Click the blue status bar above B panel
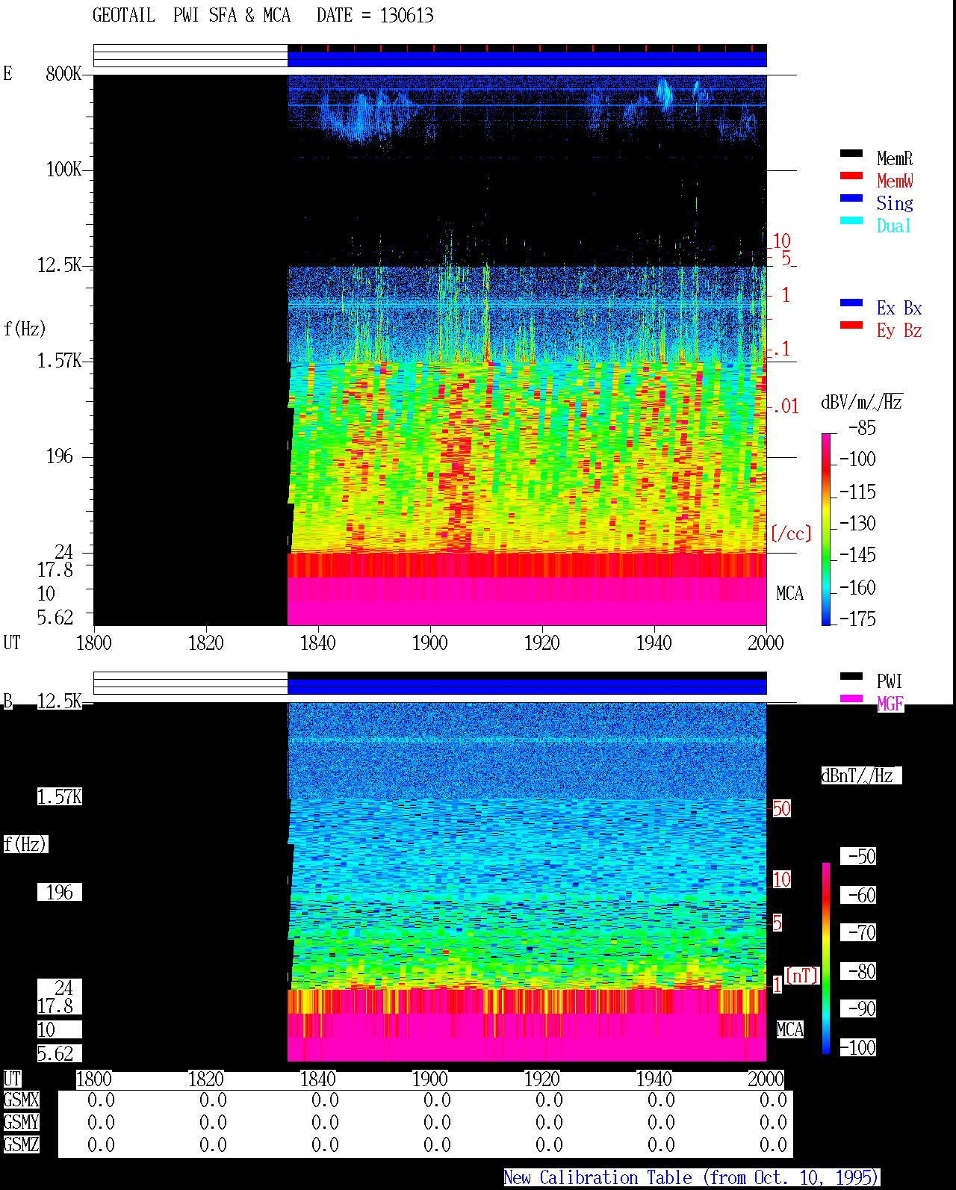Image resolution: width=956 pixels, height=1190 pixels. pos(527,686)
